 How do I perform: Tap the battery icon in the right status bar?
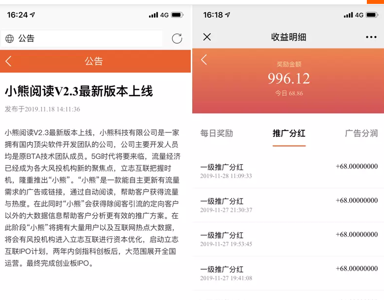tap(372, 15)
